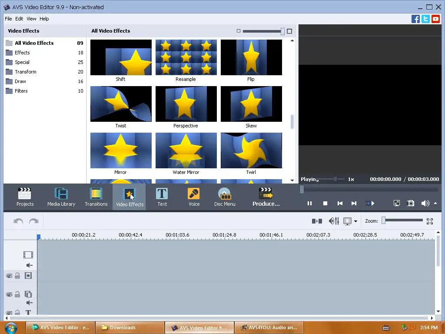The image size is (445, 334).
Task: Stop the preview playback
Action: 325,204
